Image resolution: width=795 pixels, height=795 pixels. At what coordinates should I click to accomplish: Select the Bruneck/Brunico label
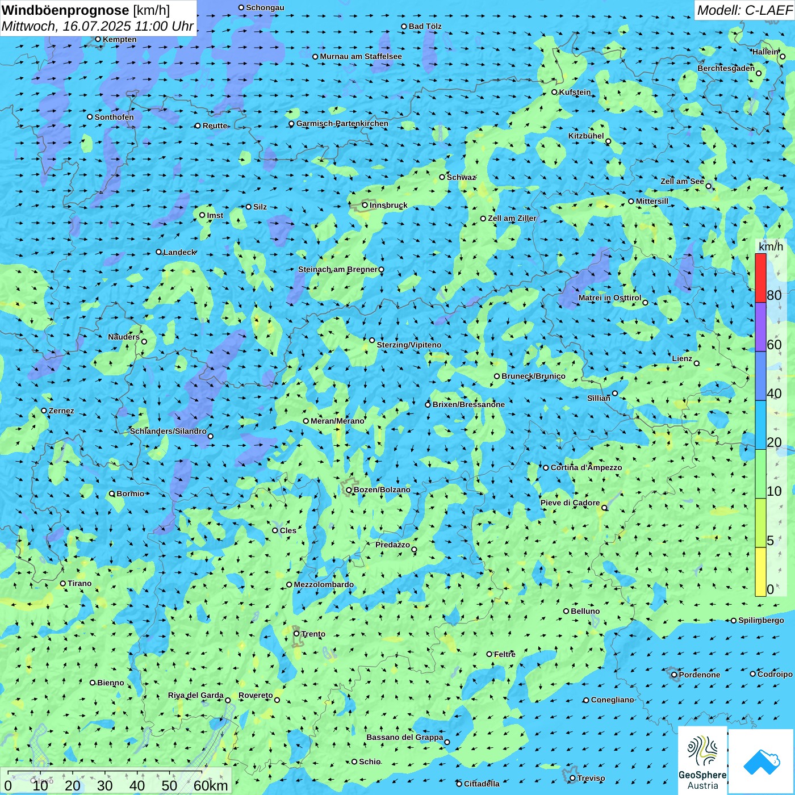533,376
